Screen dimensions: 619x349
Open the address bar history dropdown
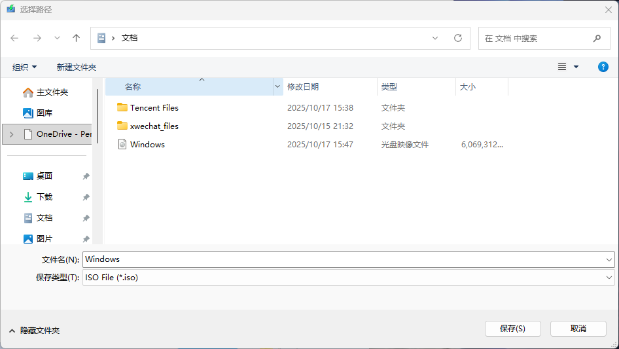(x=435, y=38)
